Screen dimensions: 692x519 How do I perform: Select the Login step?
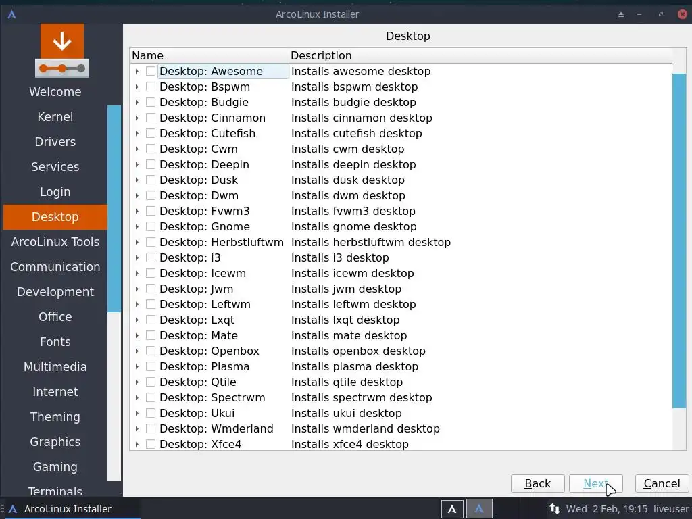pos(55,191)
